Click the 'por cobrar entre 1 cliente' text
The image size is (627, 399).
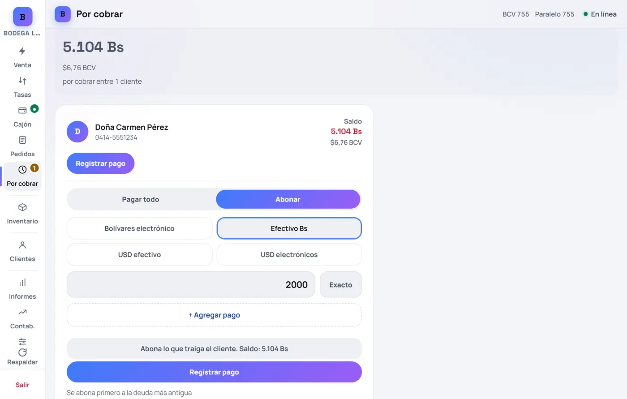coord(102,82)
